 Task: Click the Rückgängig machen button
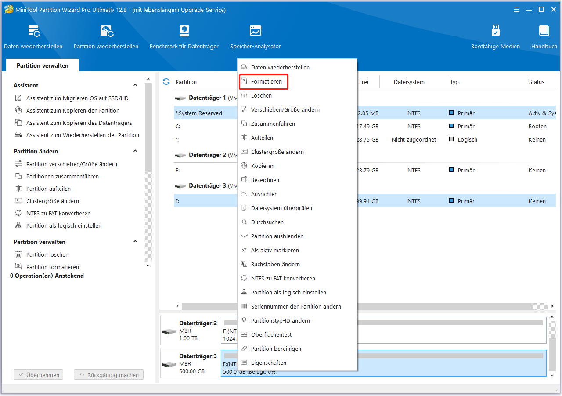tap(108, 375)
